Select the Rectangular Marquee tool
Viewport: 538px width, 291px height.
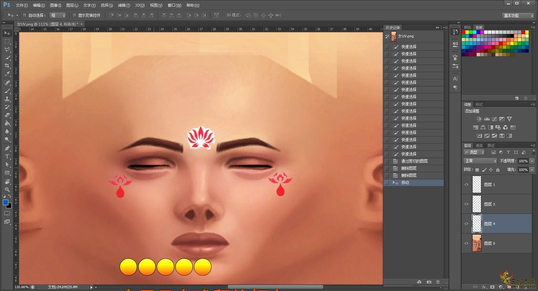click(x=7, y=41)
